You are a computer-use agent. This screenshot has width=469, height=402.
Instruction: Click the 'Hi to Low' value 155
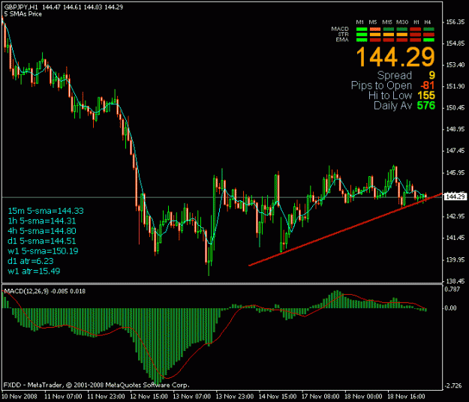pos(426,95)
